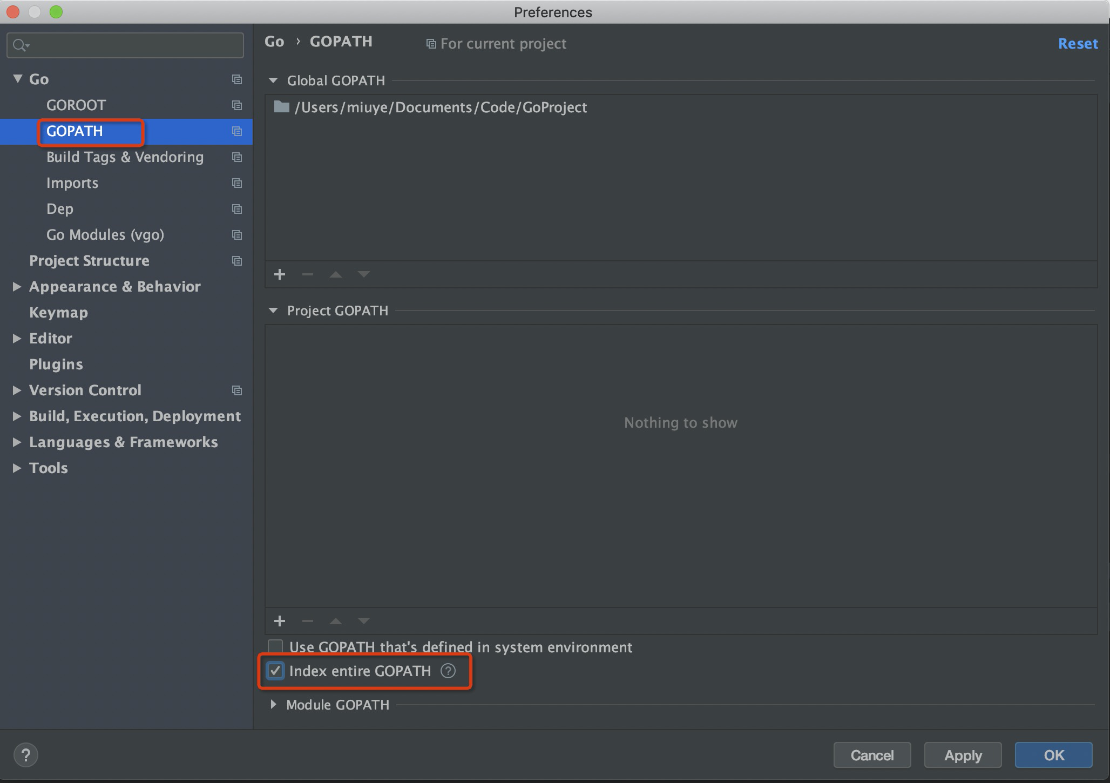Expand the Module GOPATH section

coord(273,705)
